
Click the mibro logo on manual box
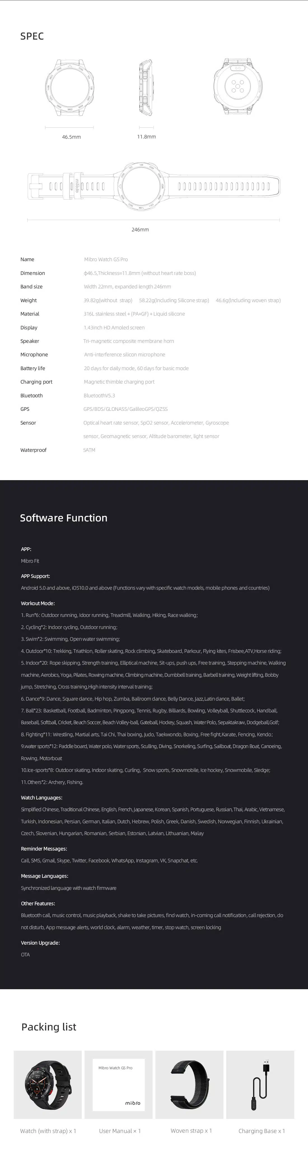tap(133, 1103)
